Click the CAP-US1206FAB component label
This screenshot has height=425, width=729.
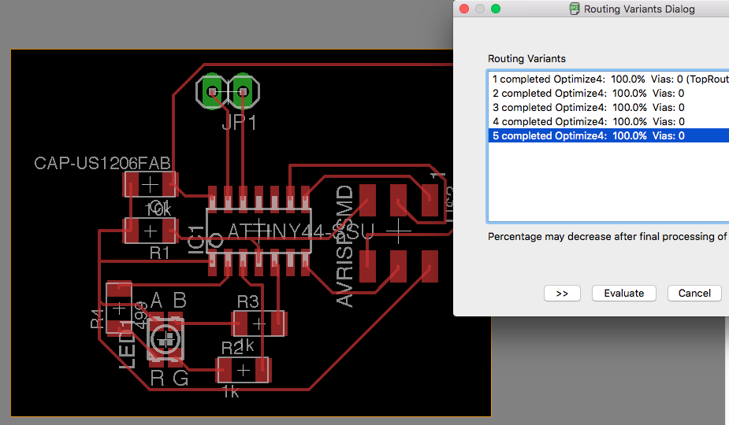point(102,163)
